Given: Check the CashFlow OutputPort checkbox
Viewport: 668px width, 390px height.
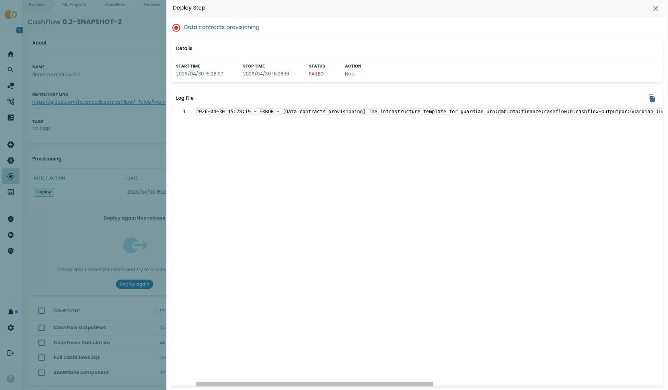Looking at the screenshot, I should [41, 328].
